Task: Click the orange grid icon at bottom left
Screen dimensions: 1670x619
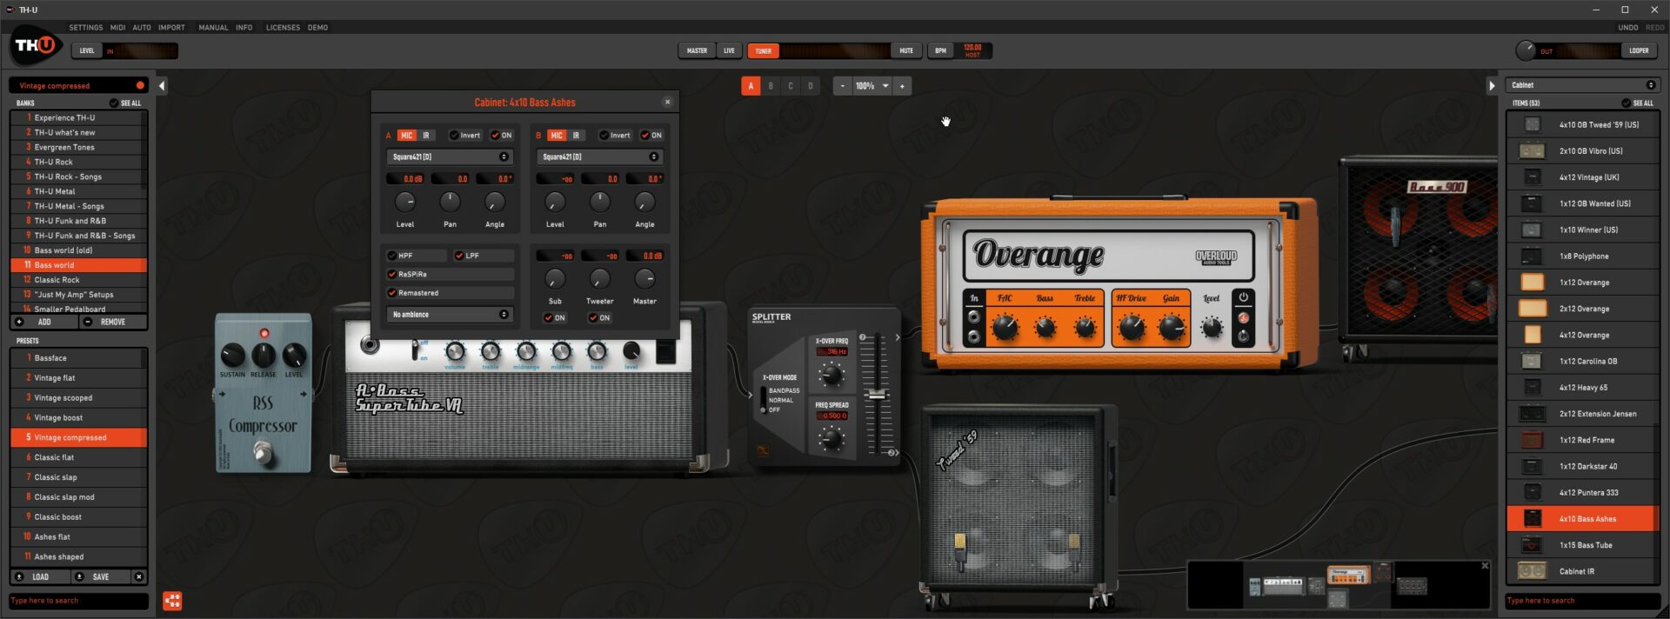Action: coord(172,601)
